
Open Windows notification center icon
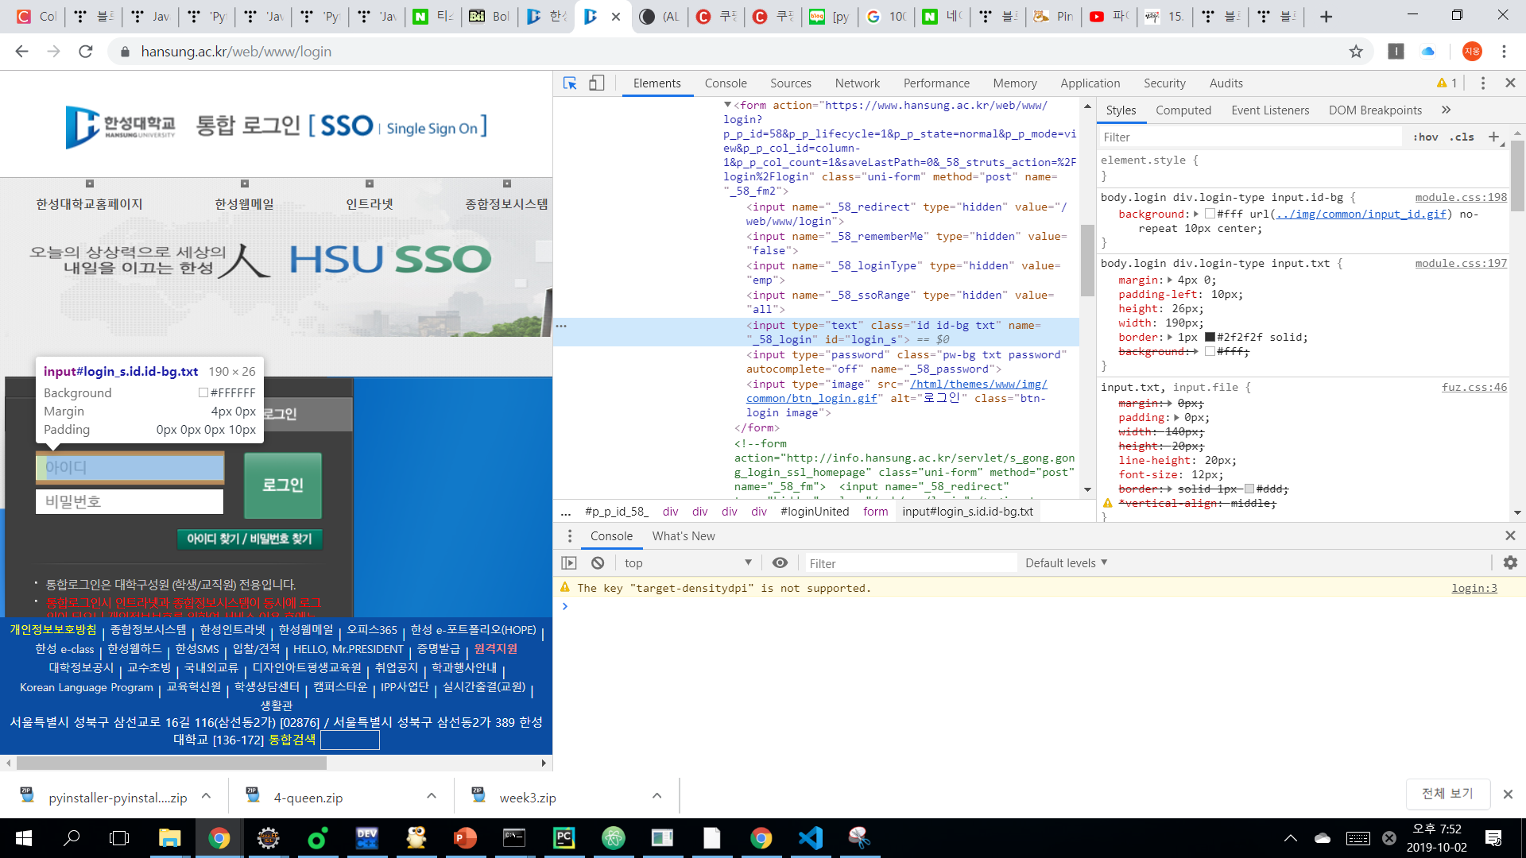[1493, 838]
